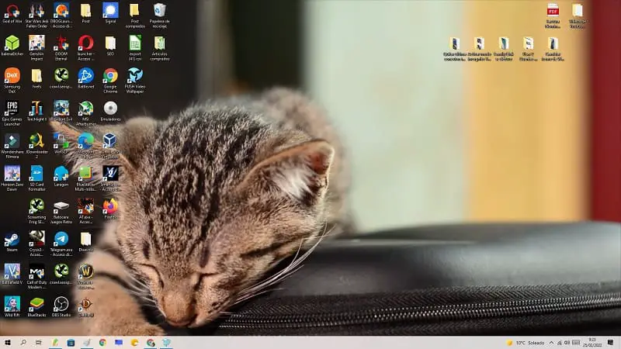Switch to Chrome in the taskbar
621x349 pixels.
pyautogui.click(x=102, y=343)
